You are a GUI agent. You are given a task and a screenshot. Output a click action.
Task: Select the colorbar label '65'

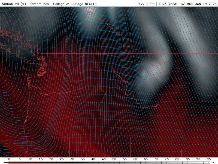(x=146, y=159)
